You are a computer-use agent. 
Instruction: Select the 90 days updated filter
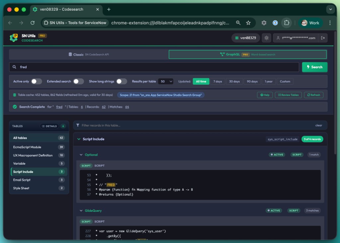coord(252,82)
